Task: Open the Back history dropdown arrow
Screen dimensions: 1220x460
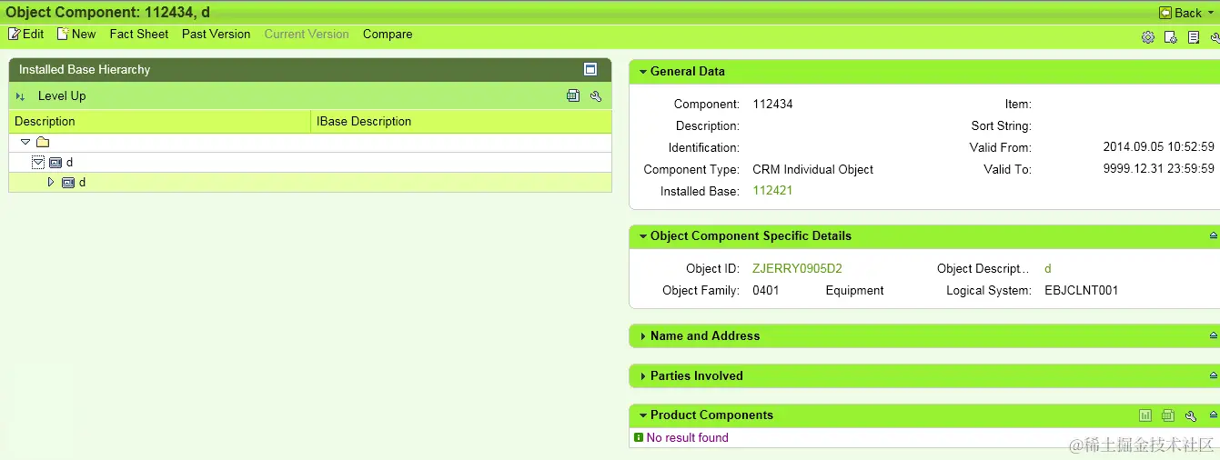Action: (1212, 13)
